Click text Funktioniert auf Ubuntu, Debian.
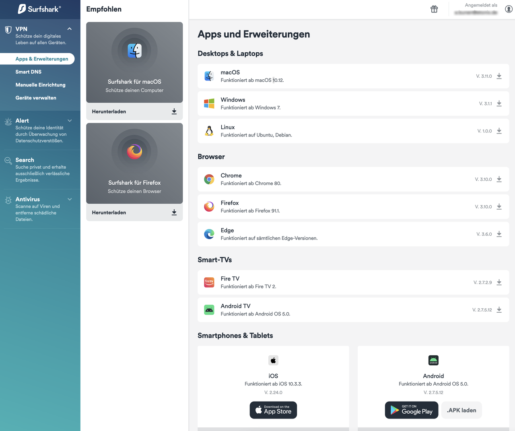Viewport: 515px width, 431px height. click(x=256, y=135)
